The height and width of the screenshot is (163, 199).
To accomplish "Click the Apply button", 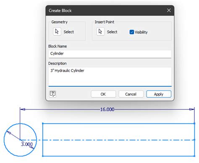I will tap(159, 94).
